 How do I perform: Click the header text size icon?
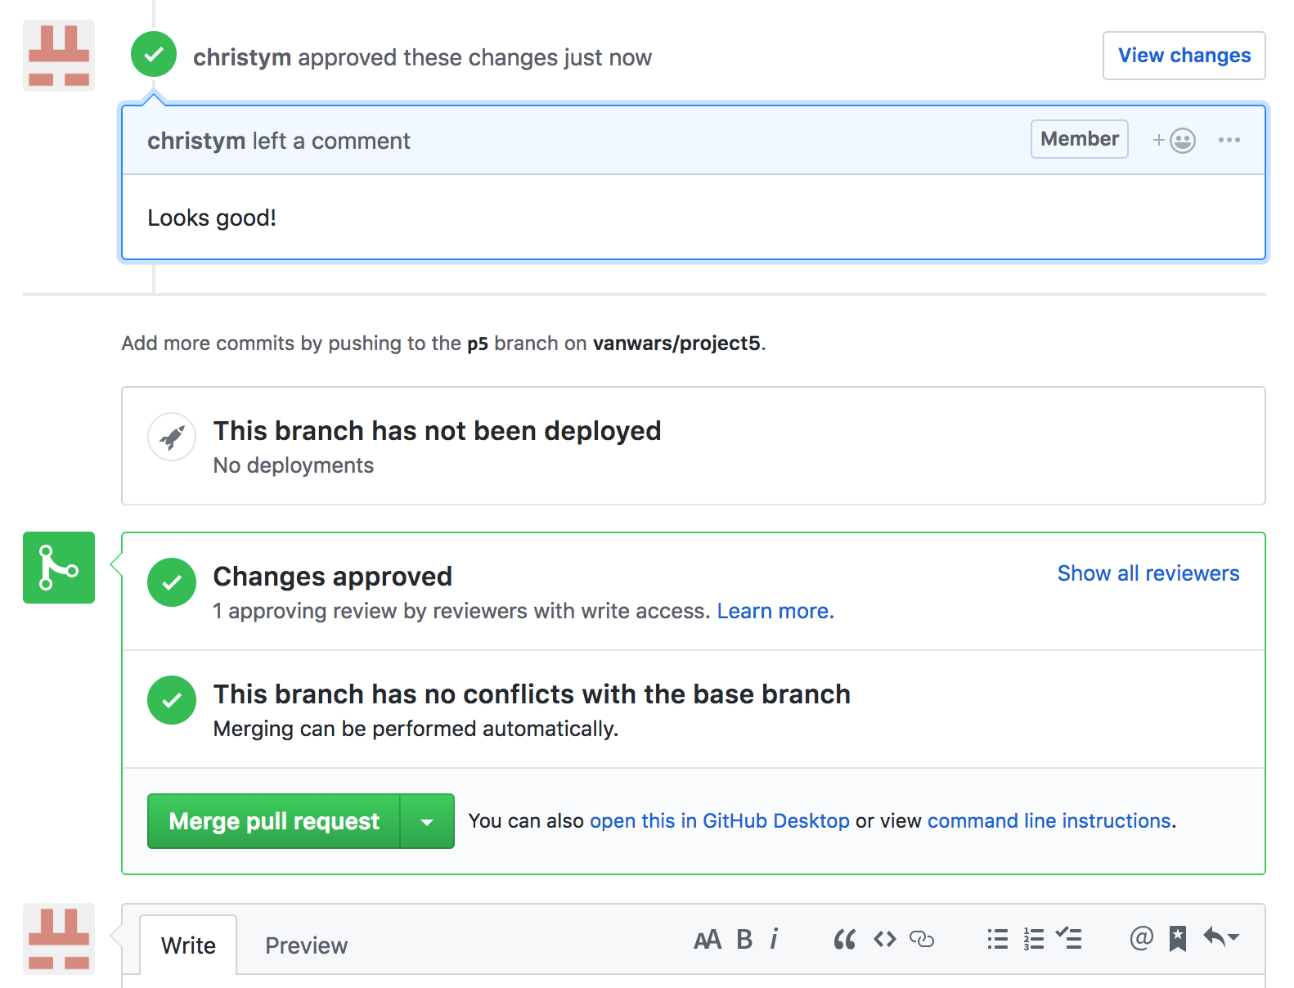pyautogui.click(x=708, y=940)
